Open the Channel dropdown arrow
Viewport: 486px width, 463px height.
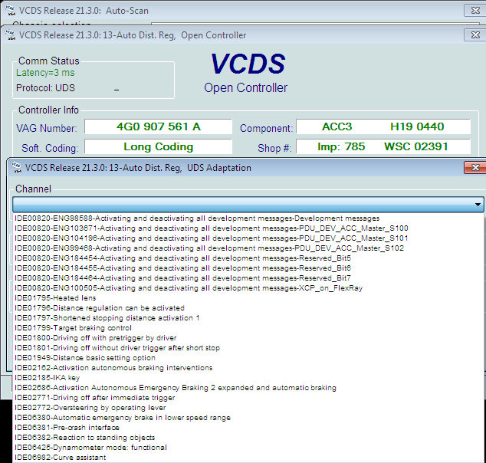pos(478,205)
